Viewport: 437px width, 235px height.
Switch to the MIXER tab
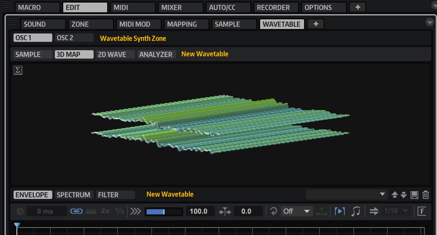coord(180,7)
